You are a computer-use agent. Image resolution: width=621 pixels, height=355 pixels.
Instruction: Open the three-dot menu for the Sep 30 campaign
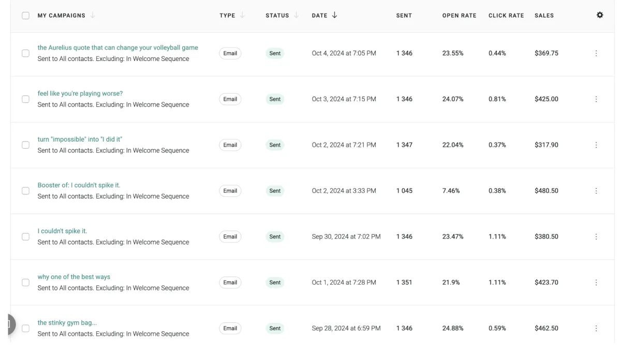[596, 237]
